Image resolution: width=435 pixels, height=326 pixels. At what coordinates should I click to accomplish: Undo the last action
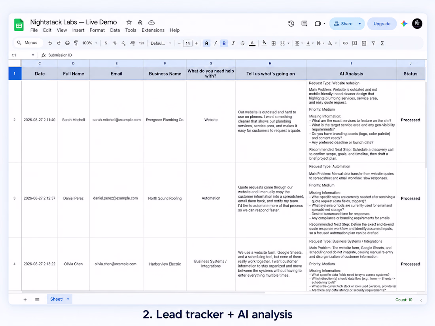(x=50, y=43)
